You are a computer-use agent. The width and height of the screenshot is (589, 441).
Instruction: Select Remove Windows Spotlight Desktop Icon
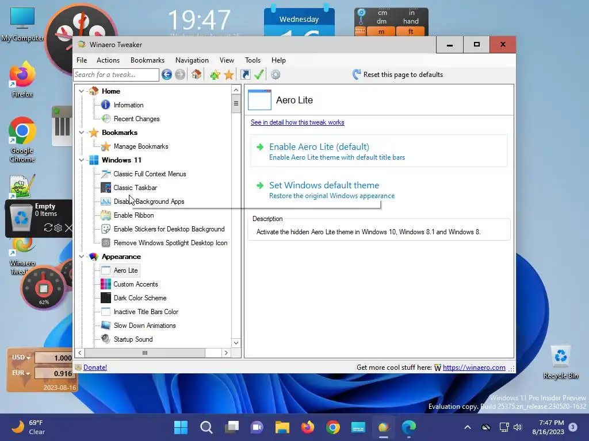[170, 243]
